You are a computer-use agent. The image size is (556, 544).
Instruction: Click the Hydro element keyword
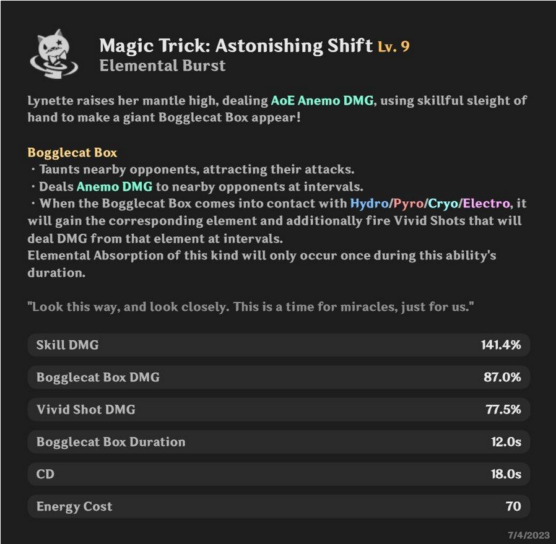tap(369, 204)
